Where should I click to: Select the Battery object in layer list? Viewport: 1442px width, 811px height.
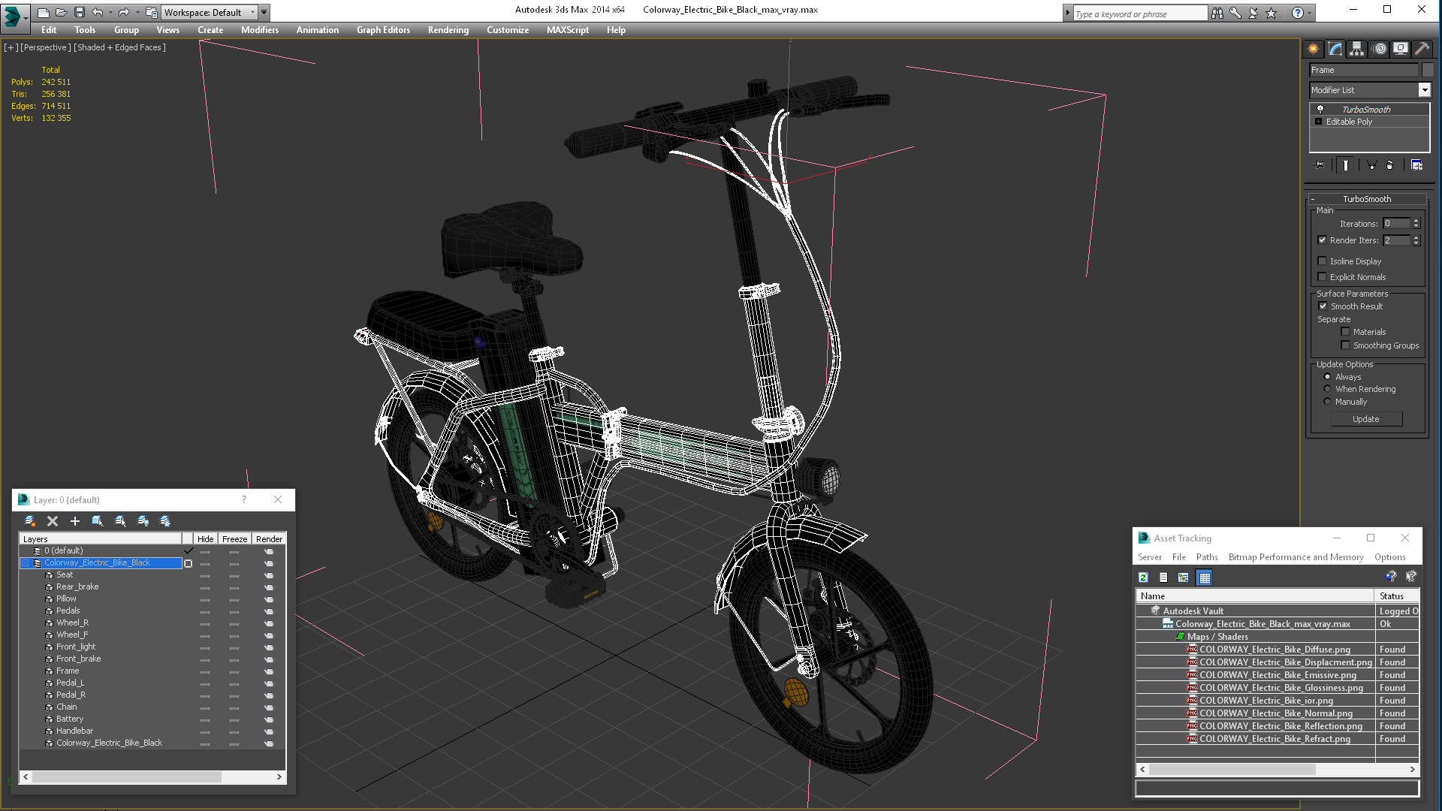point(69,719)
